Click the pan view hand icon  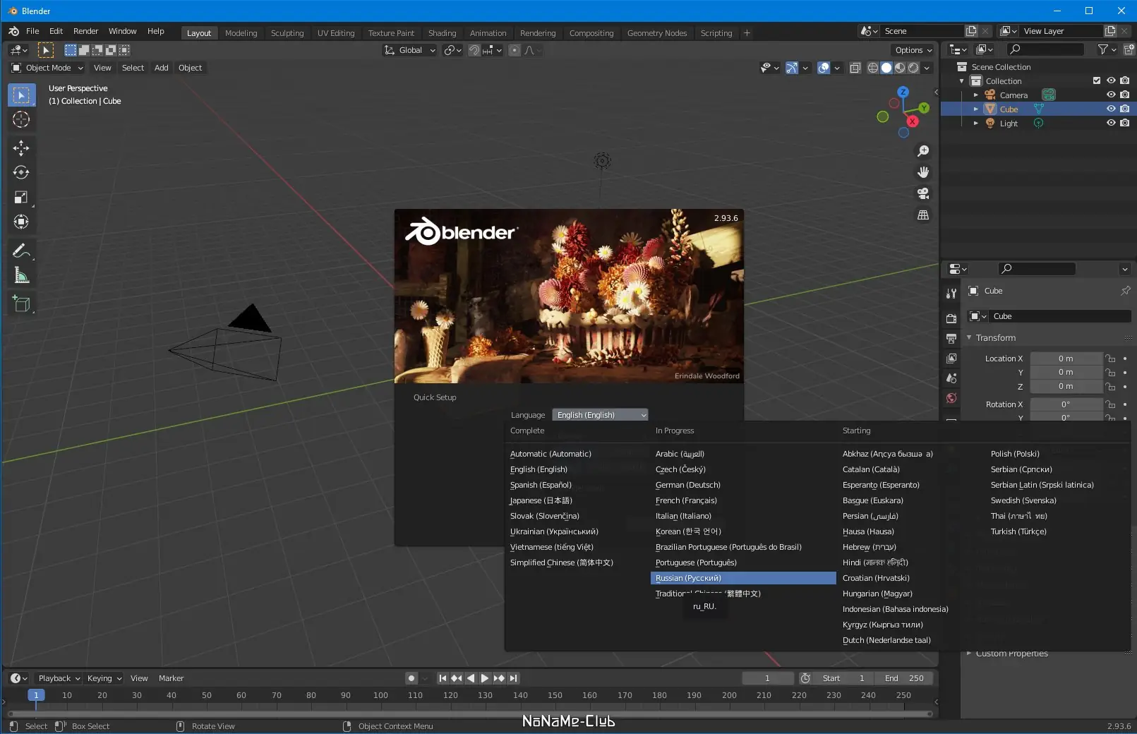[922, 172]
